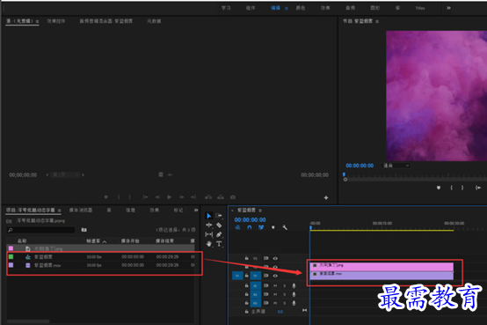Click Mark Out in the Program monitor

click(462, 188)
